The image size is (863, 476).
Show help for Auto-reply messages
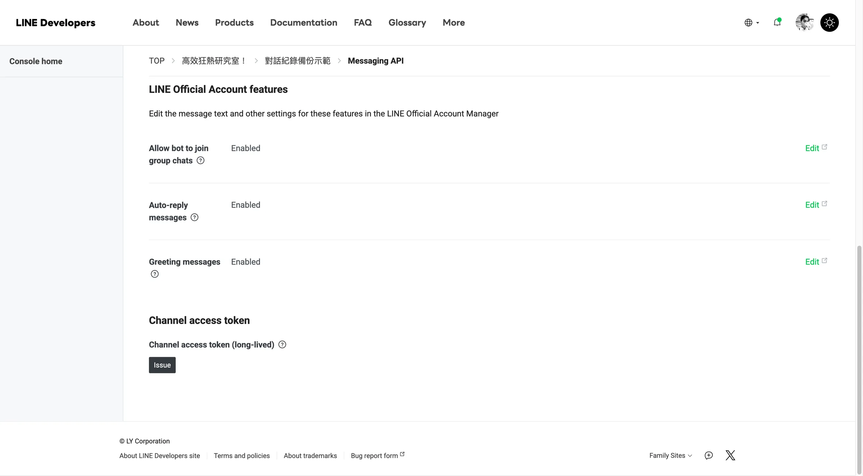pyautogui.click(x=195, y=217)
